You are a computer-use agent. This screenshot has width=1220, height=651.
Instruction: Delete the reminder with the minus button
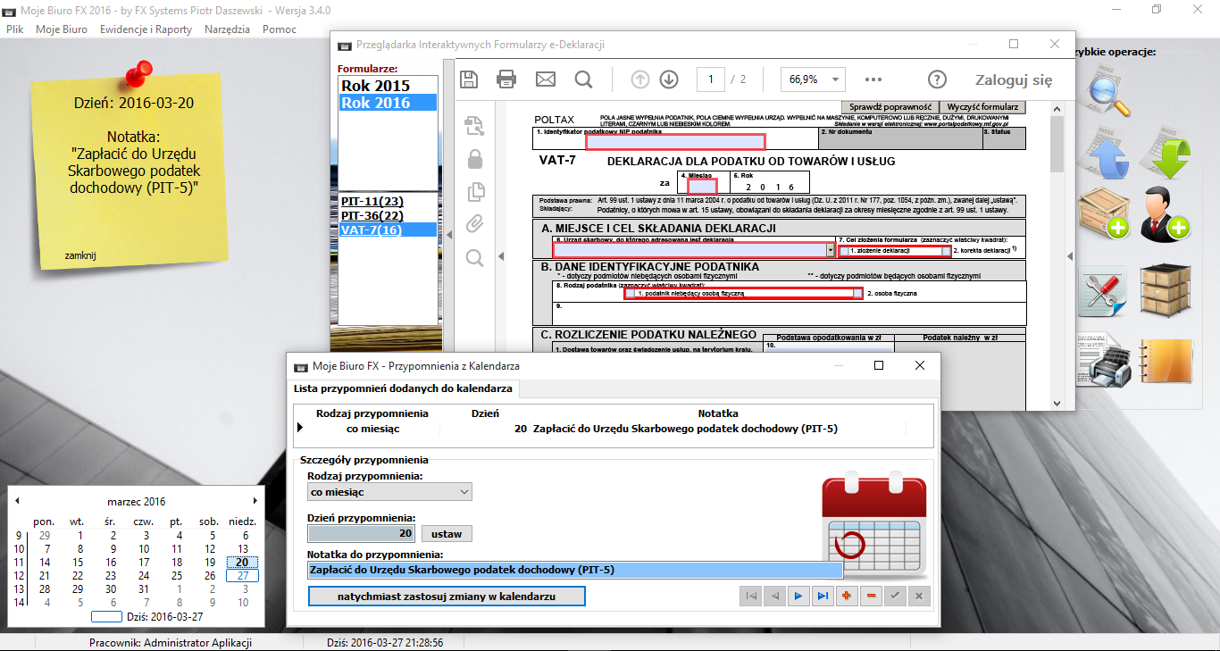pyautogui.click(x=871, y=596)
